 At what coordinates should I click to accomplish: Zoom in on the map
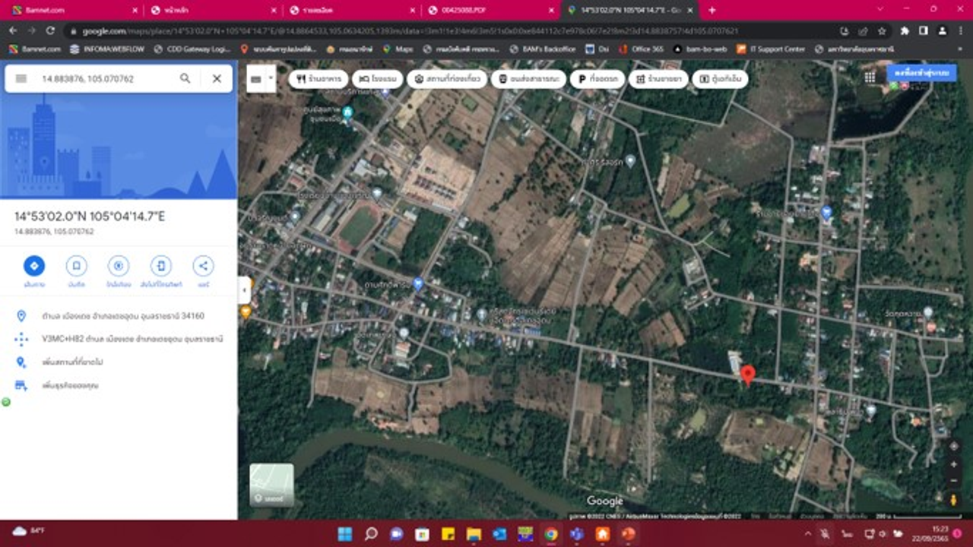coord(953,464)
